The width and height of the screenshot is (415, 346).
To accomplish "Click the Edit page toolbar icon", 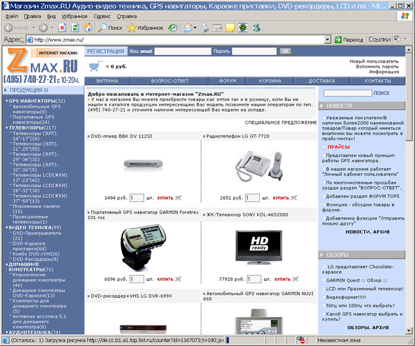I will 217,27.
